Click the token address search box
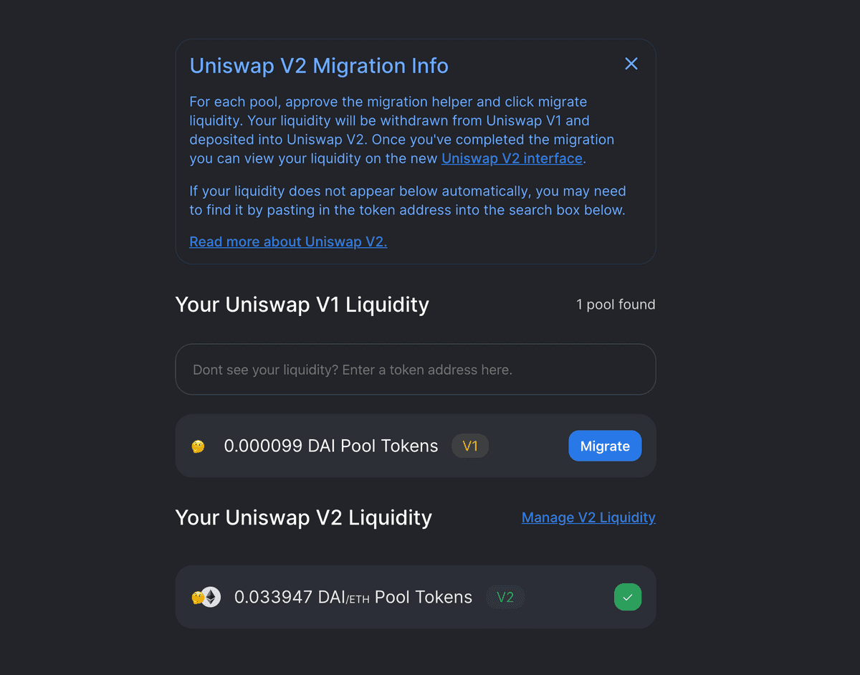The image size is (860, 675). tap(416, 369)
